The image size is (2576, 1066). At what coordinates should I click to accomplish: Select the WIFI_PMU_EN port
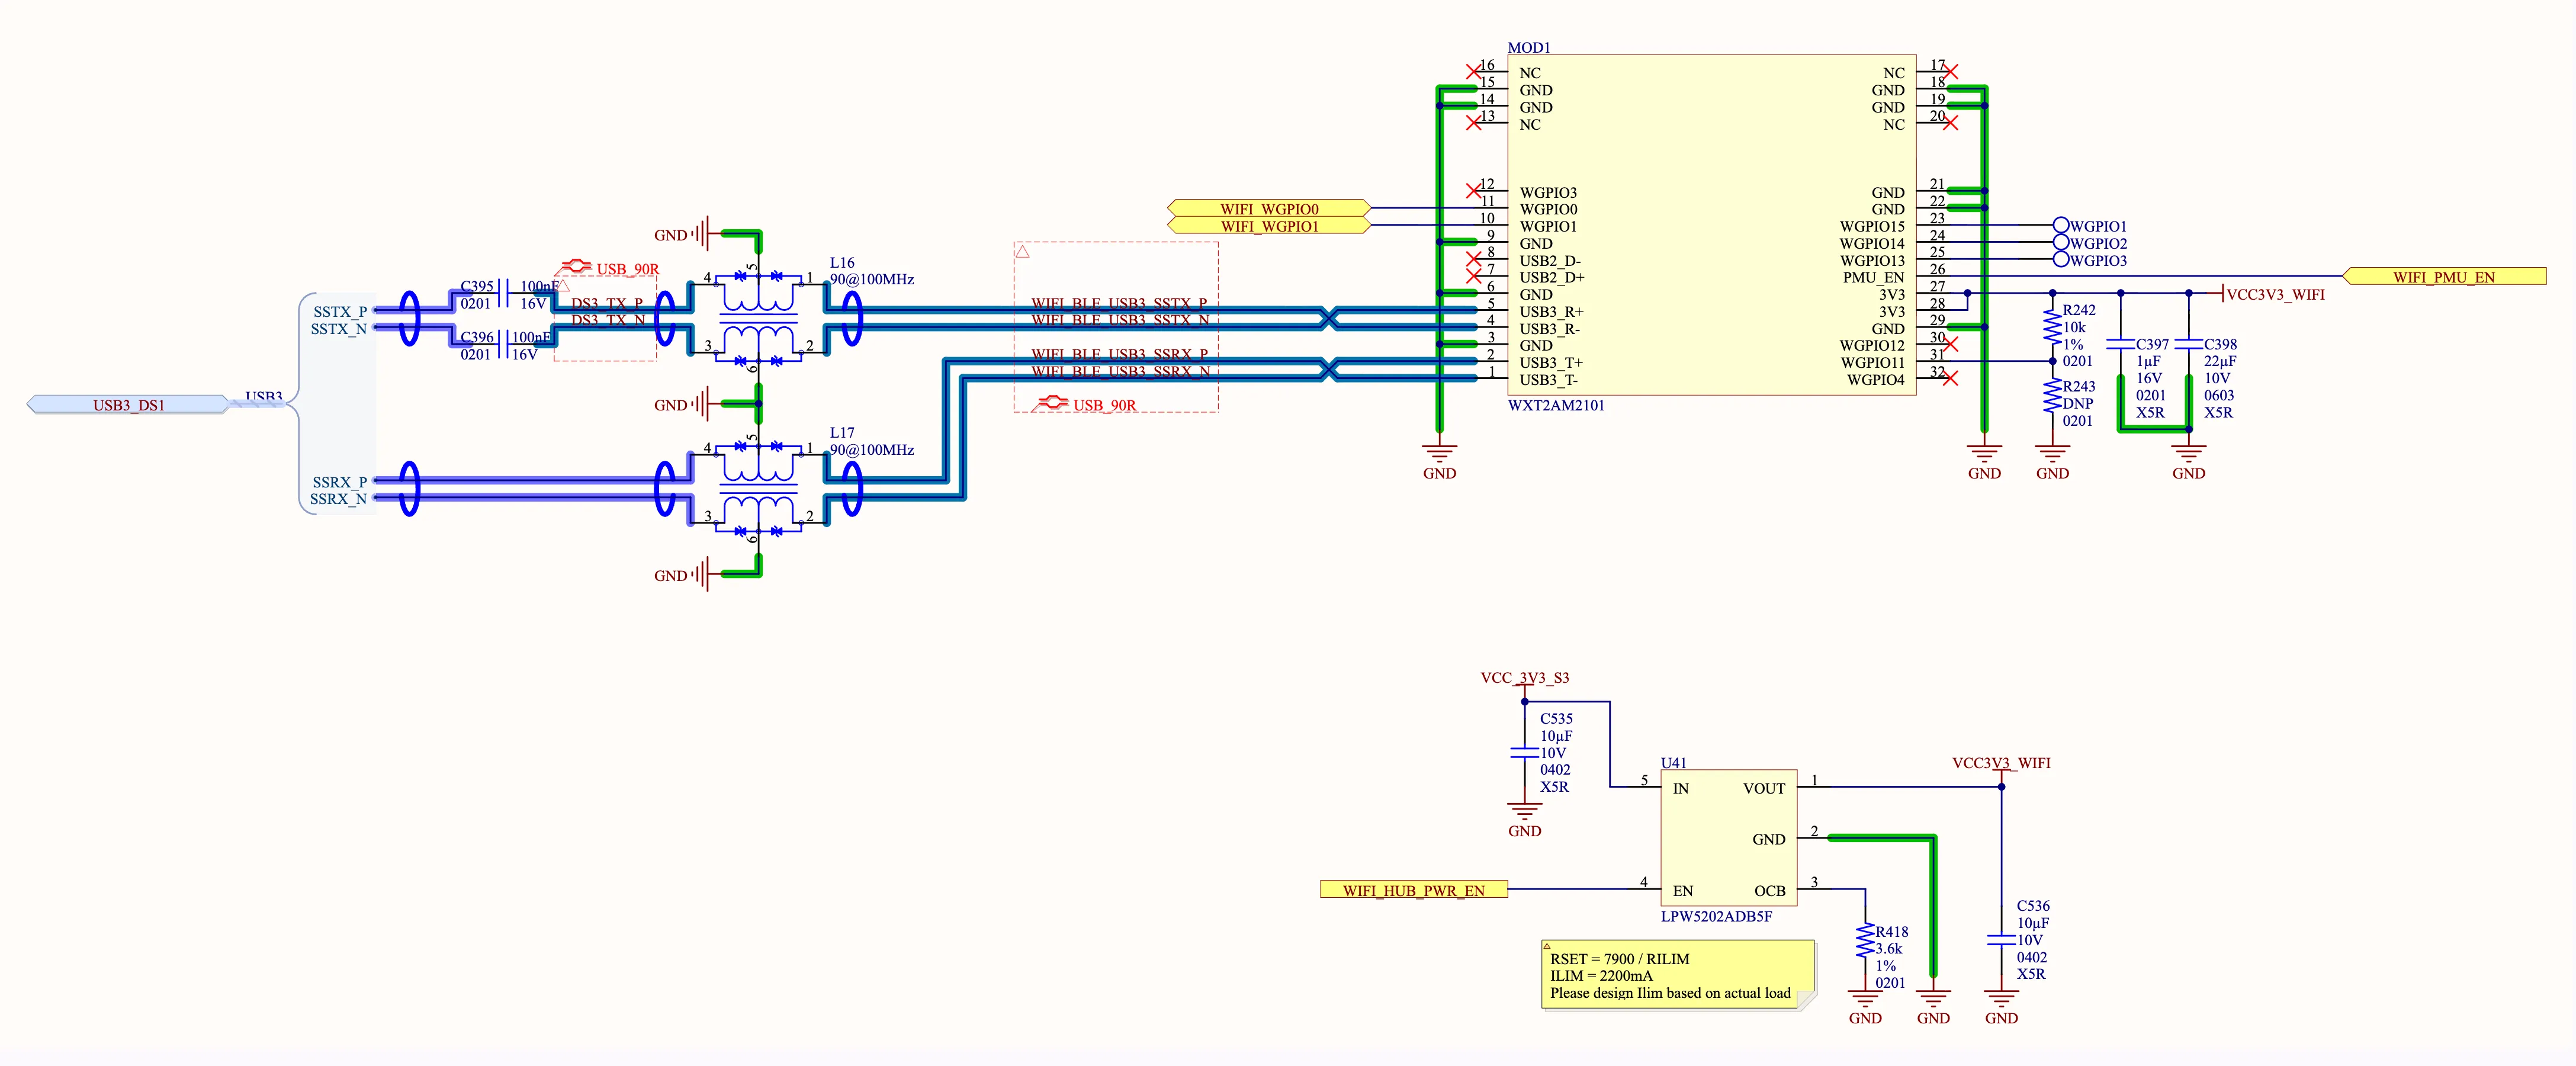pyautogui.click(x=2444, y=276)
